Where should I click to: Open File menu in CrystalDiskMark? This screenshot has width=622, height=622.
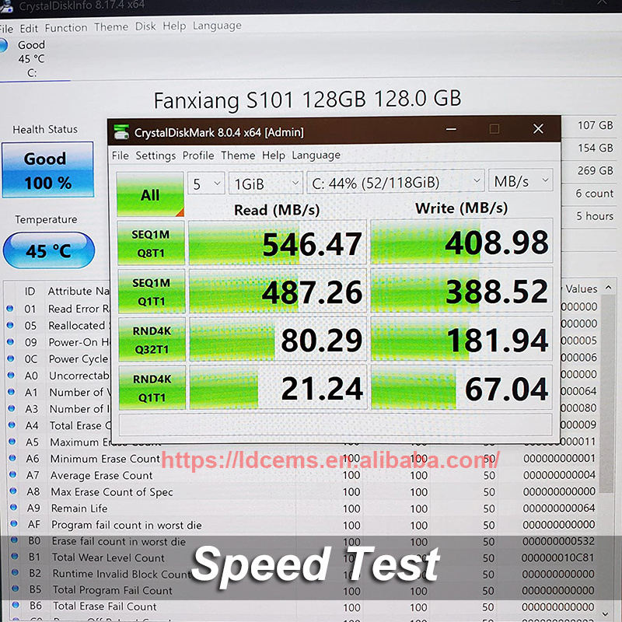point(121,155)
